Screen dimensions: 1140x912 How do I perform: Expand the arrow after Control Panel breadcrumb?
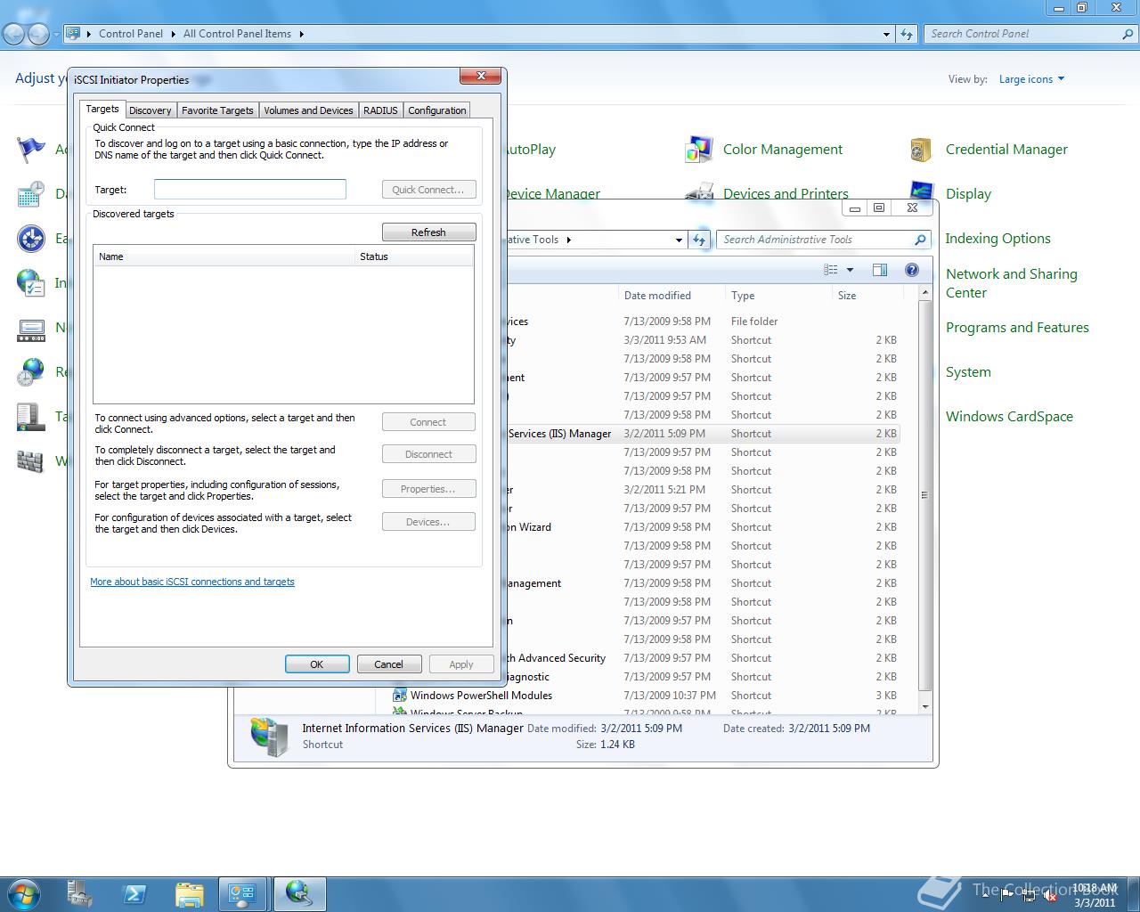[x=173, y=34]
